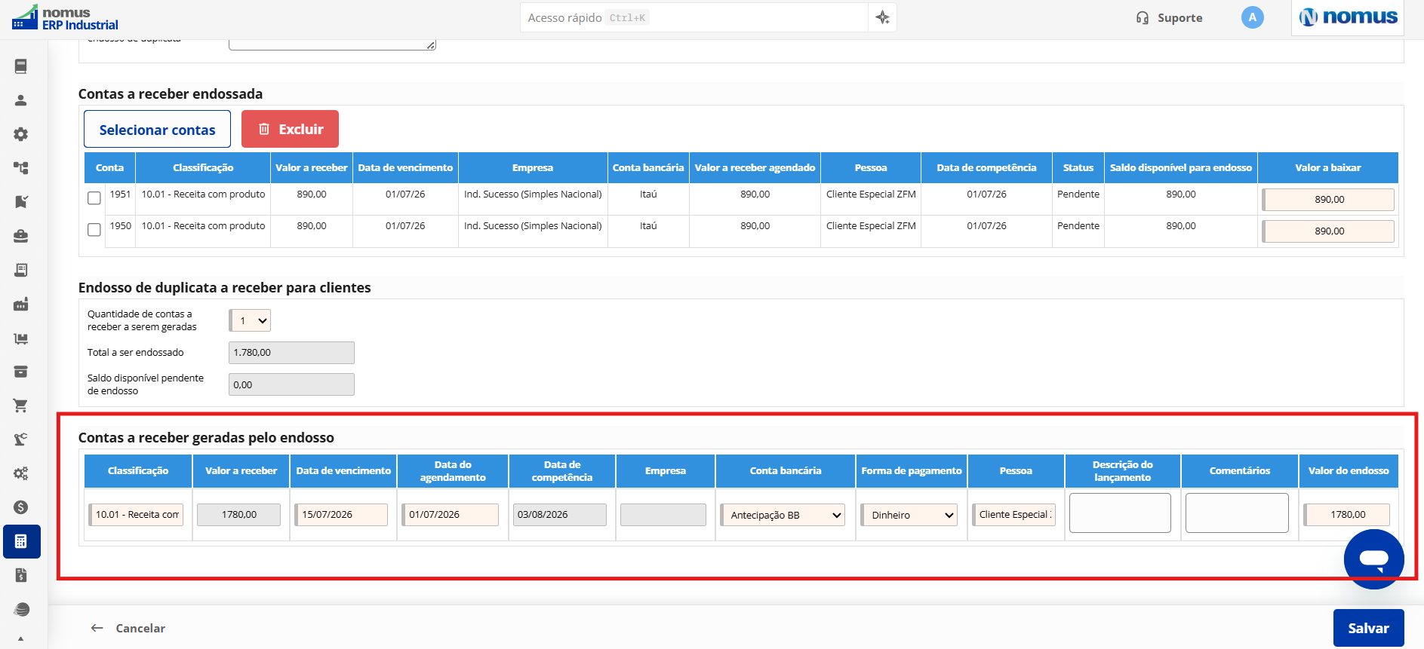The image size is (1424, 649).
Task: Click the Comentários text area
Action: (x=1237, y=513)
